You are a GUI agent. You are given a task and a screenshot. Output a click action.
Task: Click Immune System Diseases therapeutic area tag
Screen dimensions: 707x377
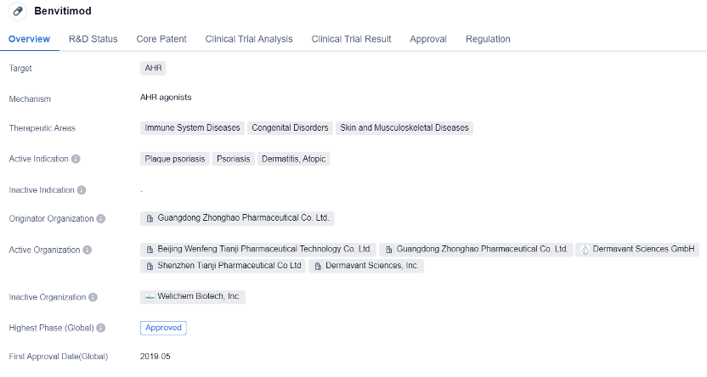click(x=192, y=128)
